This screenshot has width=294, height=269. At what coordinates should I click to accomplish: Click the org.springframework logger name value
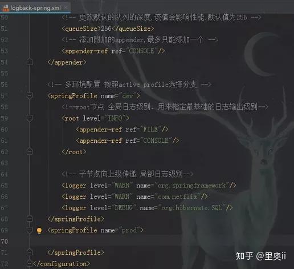pyautogui.click(x=192, y=185)
